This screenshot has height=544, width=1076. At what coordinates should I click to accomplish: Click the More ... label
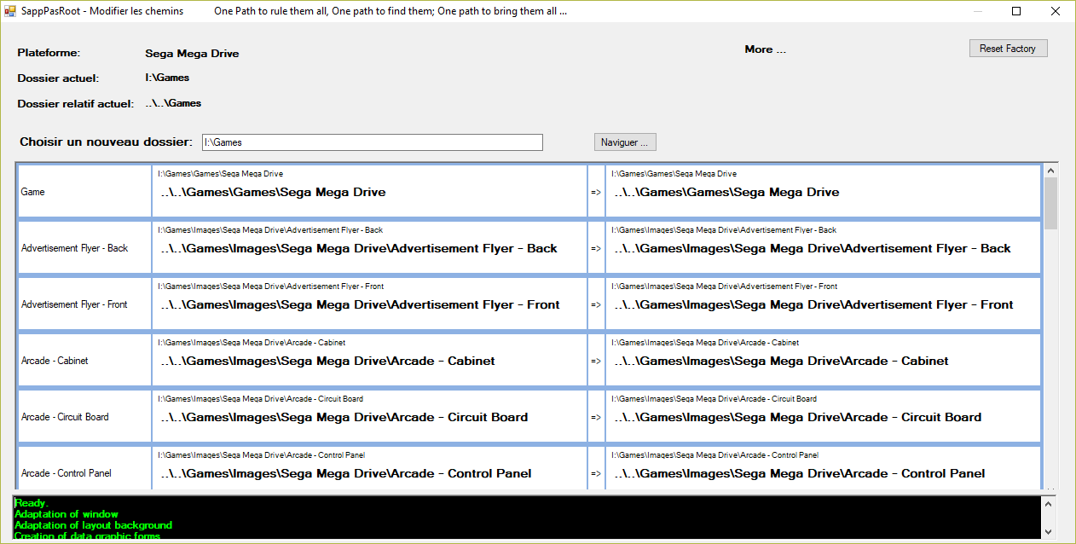tap(766, 49)
